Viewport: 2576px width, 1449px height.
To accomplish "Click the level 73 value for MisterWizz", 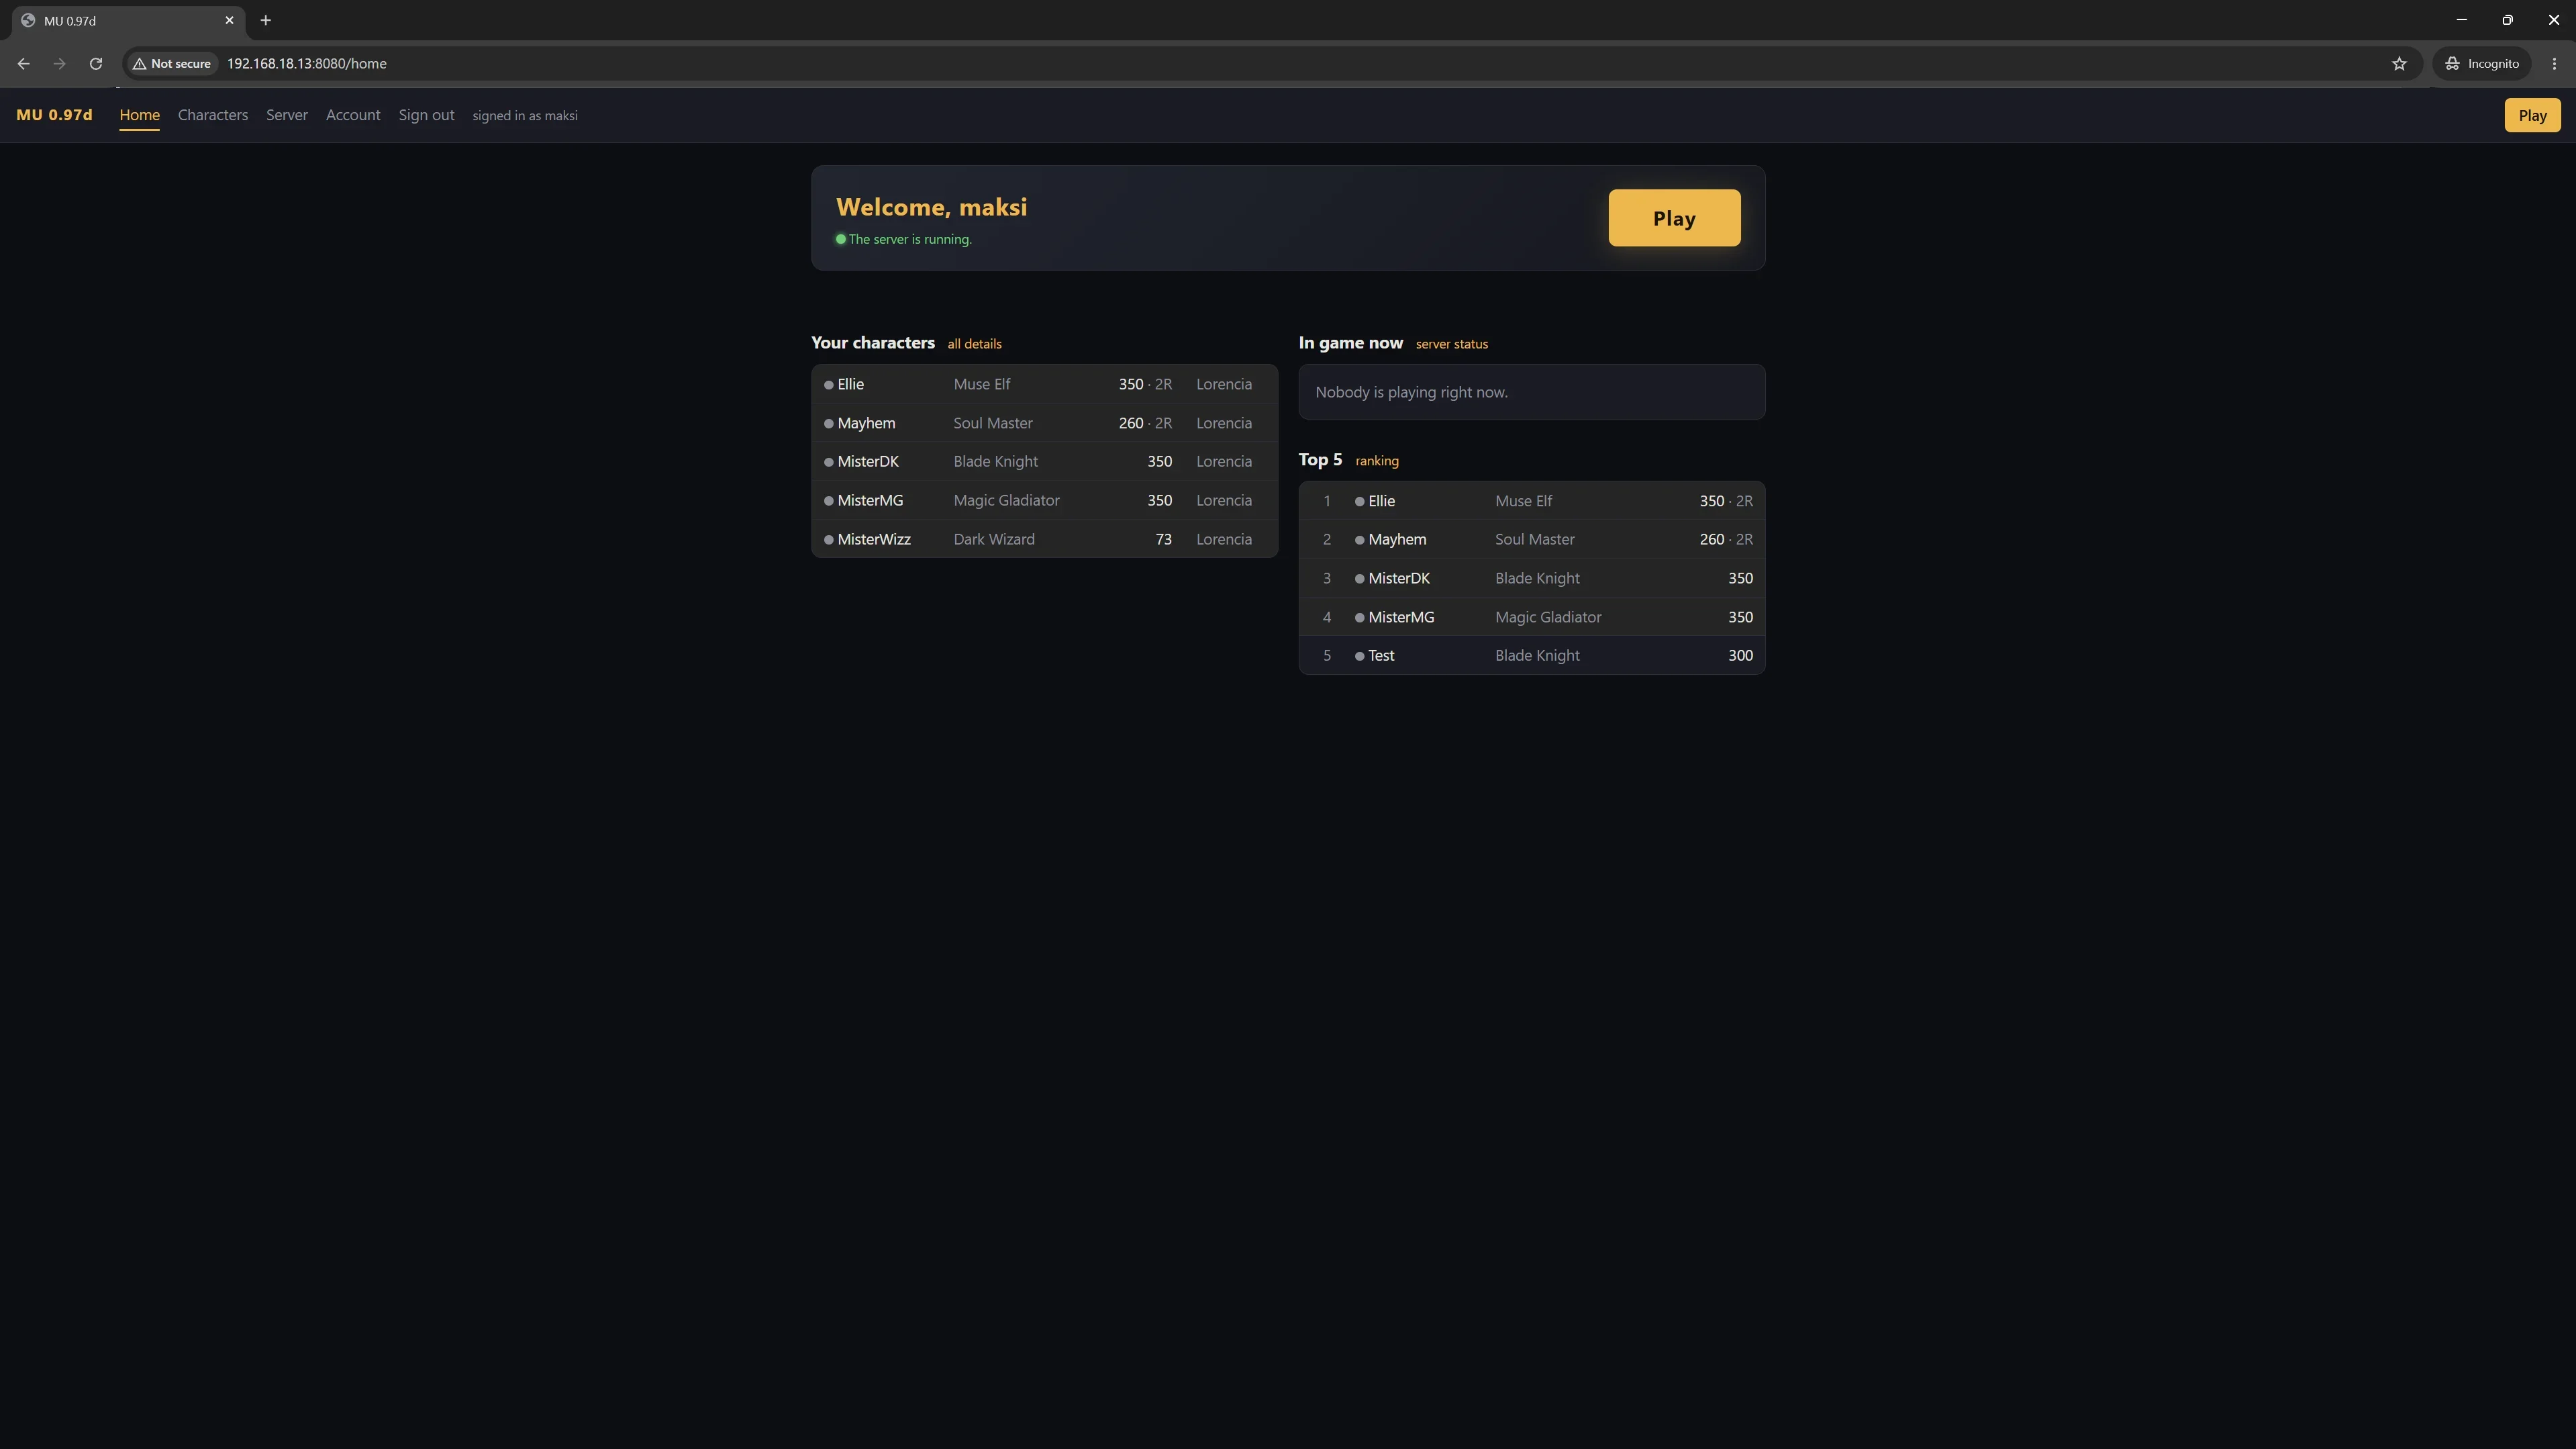I will [x=1163, y=539].
